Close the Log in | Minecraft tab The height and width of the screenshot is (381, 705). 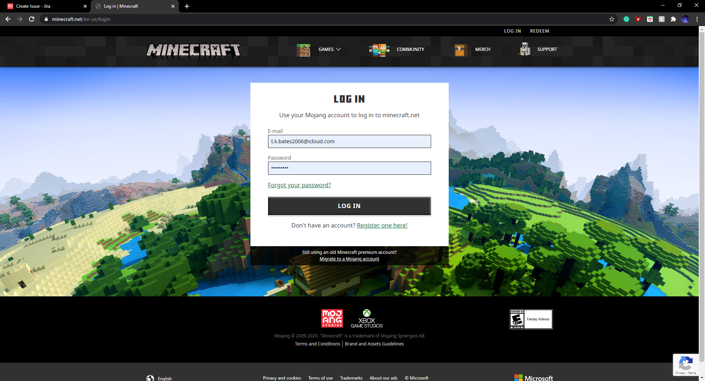click(173, 6)
